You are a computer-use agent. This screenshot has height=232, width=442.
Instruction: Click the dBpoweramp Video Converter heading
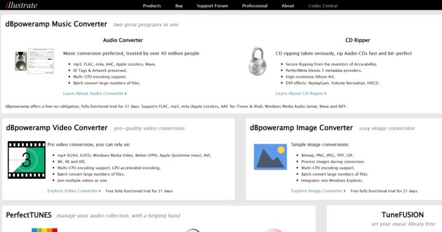point(56,128)
